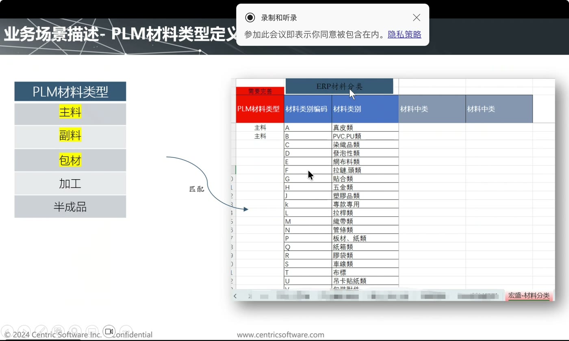The height and width of the screenshot is (341, 569).
Task: Click the www.centricsoftware.com footer text
Action: pos(280,335)
